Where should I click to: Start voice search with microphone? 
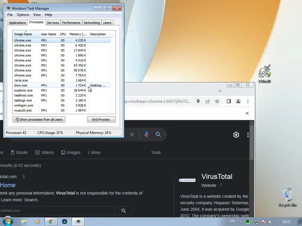coord(146,134)
